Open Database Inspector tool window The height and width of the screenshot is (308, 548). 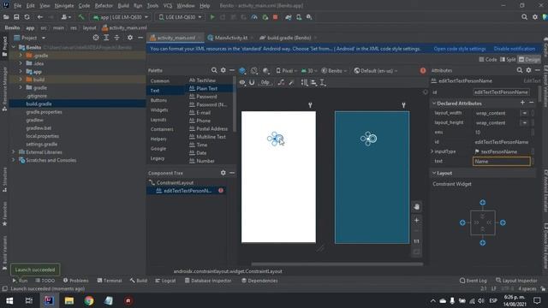point(208,281)
